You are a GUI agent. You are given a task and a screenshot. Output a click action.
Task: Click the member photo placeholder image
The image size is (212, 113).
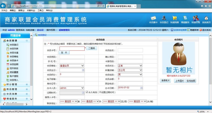click(x=178, y=58)
